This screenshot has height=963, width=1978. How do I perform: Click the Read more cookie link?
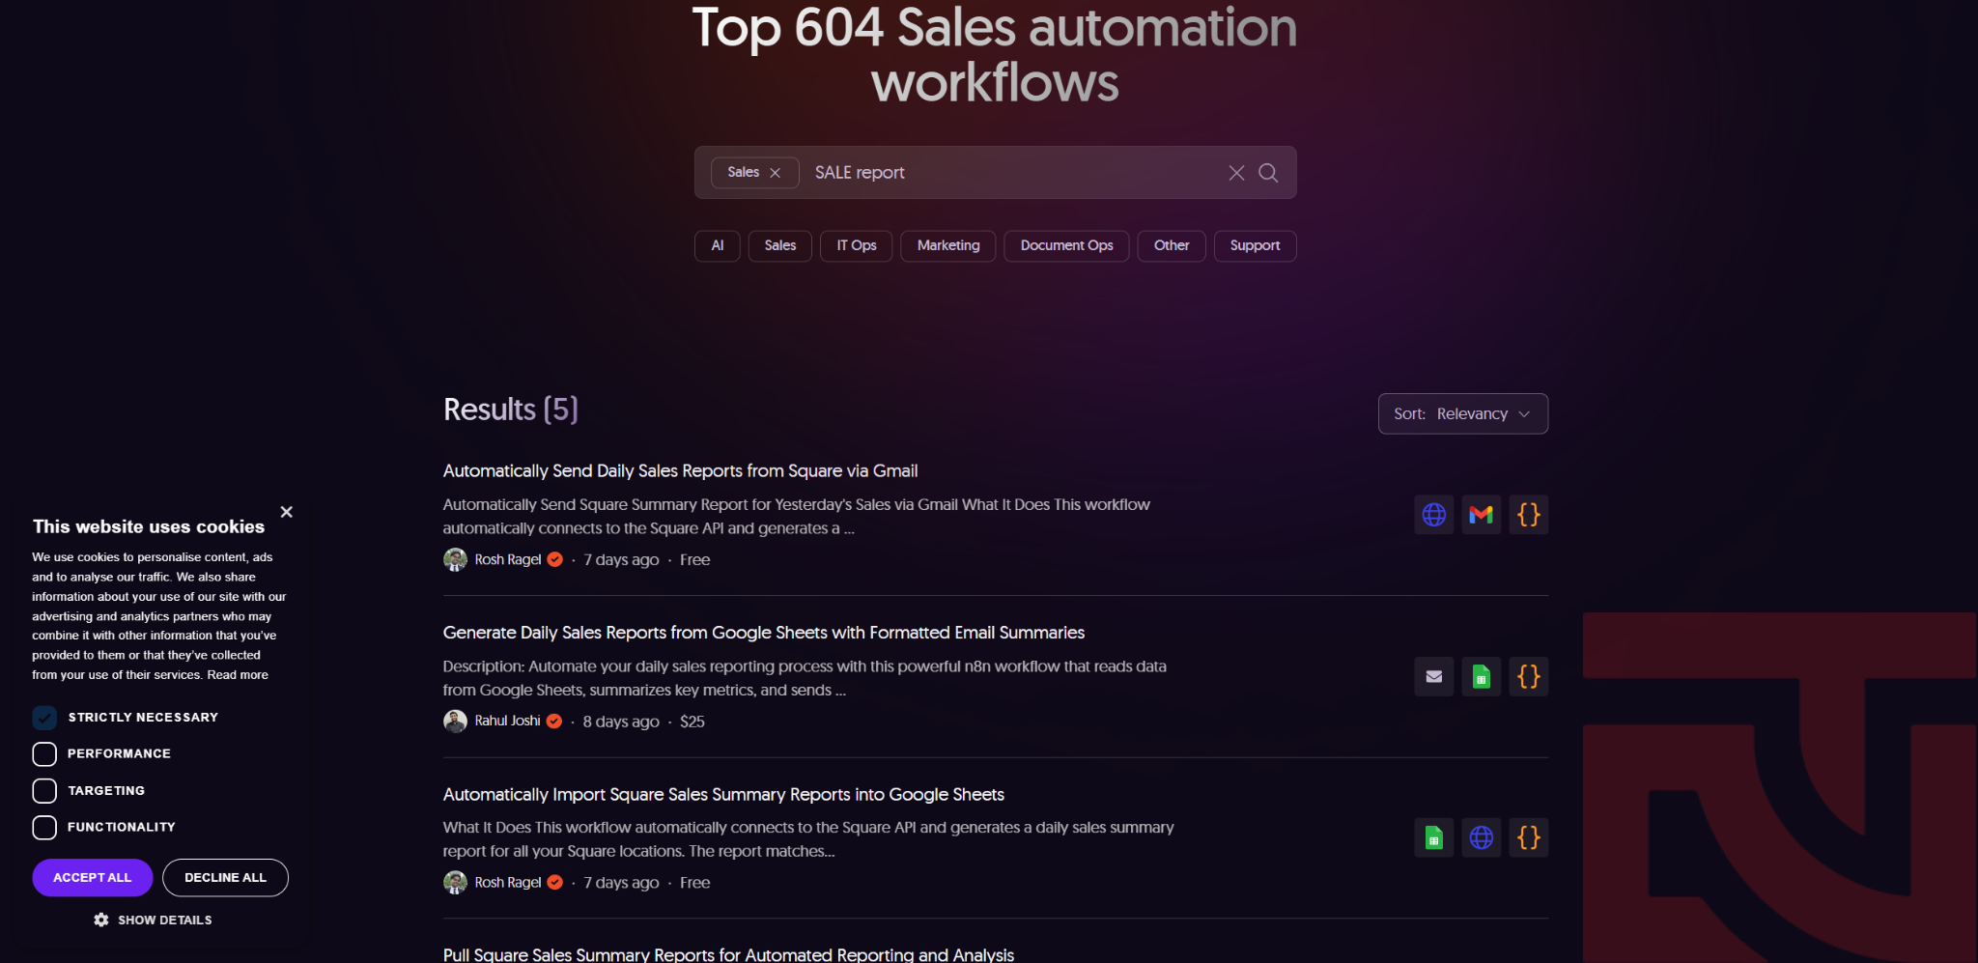tap(238, 675)
